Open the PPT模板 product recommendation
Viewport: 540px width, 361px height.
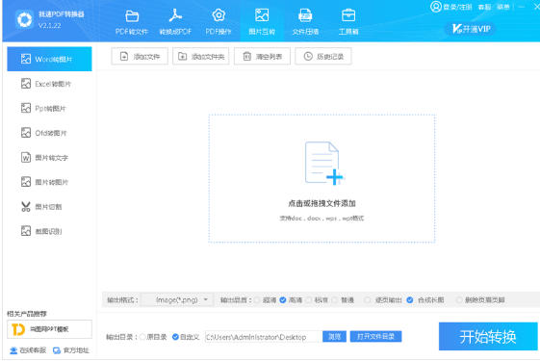[x=50, y=329]
